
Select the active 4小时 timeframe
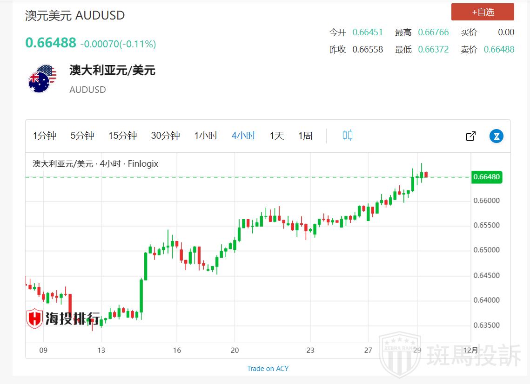(243, 136)
